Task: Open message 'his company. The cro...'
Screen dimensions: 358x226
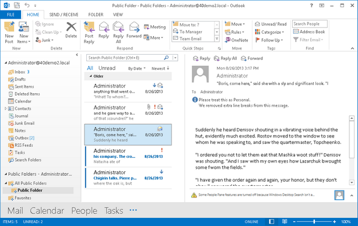Action: click(x=128, y=156)
